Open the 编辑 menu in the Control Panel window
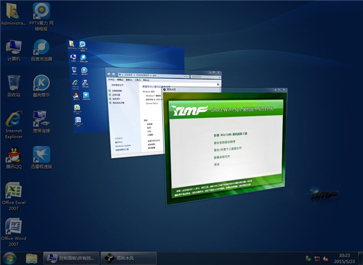The image size is (363, 265). coord(120,80)
